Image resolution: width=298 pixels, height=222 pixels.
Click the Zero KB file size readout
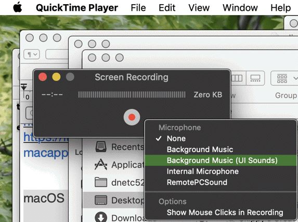click(x=208, y=94)
